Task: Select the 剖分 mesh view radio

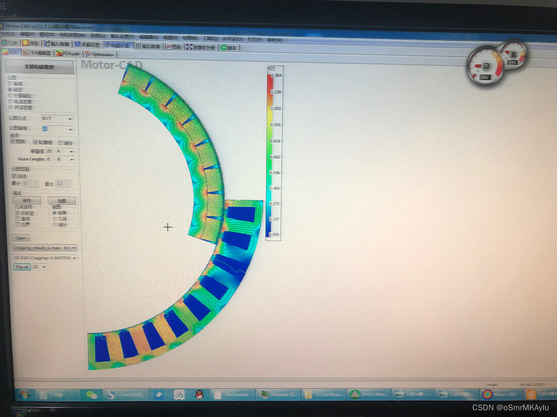Action: point(55,224)
